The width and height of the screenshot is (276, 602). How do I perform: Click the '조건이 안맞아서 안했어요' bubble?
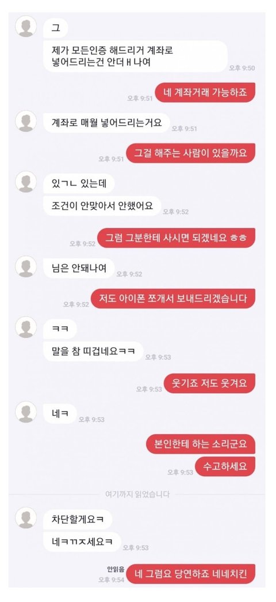tap(102, 206)
